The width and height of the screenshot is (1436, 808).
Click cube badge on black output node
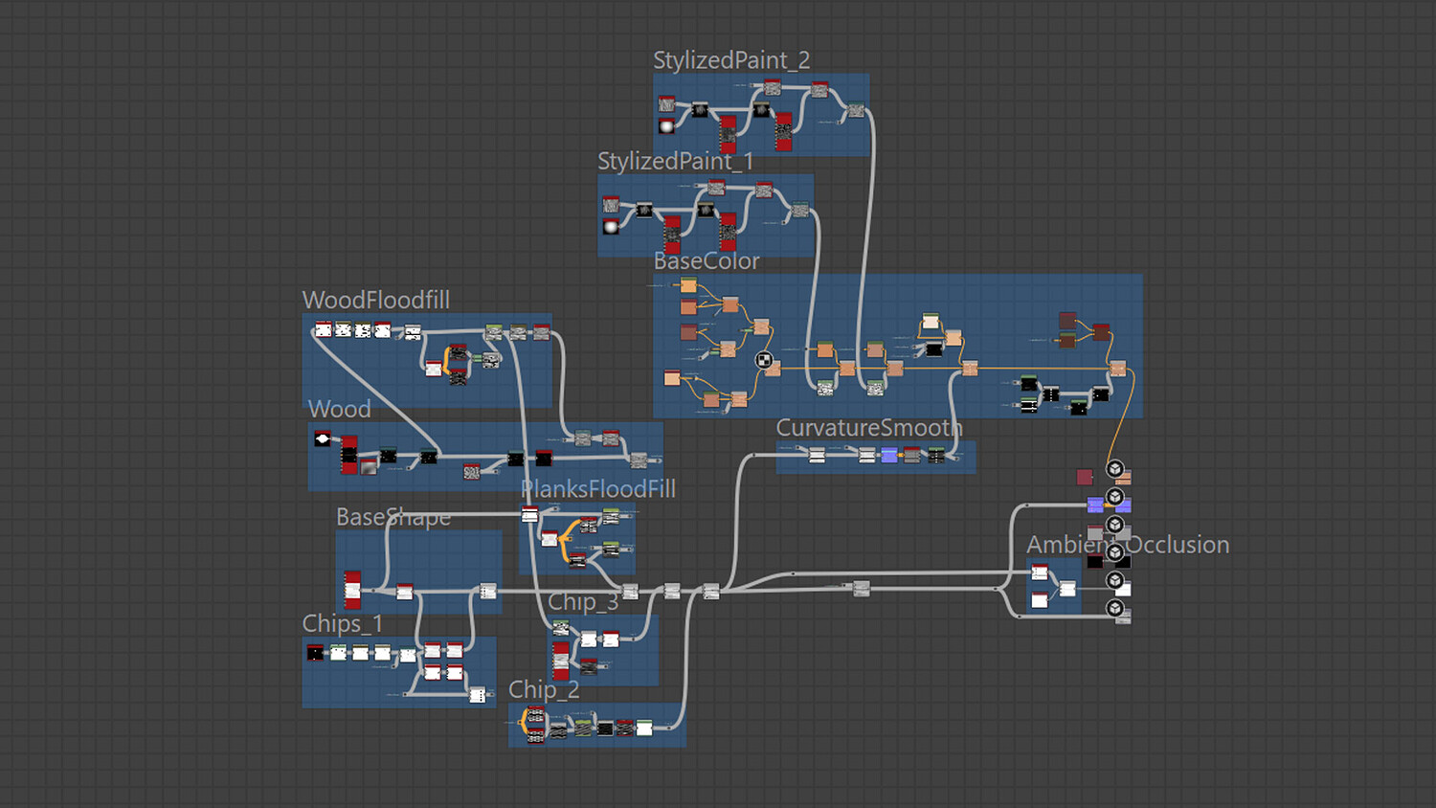[1115, 552]
